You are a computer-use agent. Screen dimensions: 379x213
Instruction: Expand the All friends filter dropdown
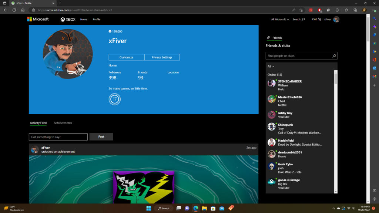pos(271,67)
